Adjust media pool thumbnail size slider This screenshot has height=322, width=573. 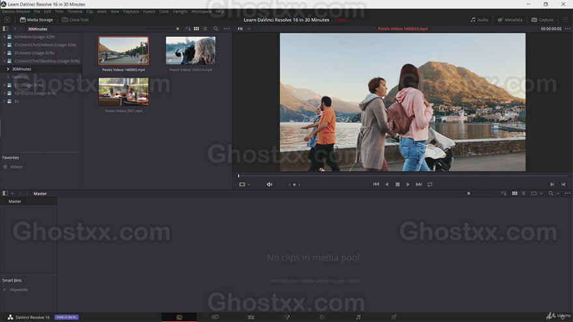[x=469, y=193]
